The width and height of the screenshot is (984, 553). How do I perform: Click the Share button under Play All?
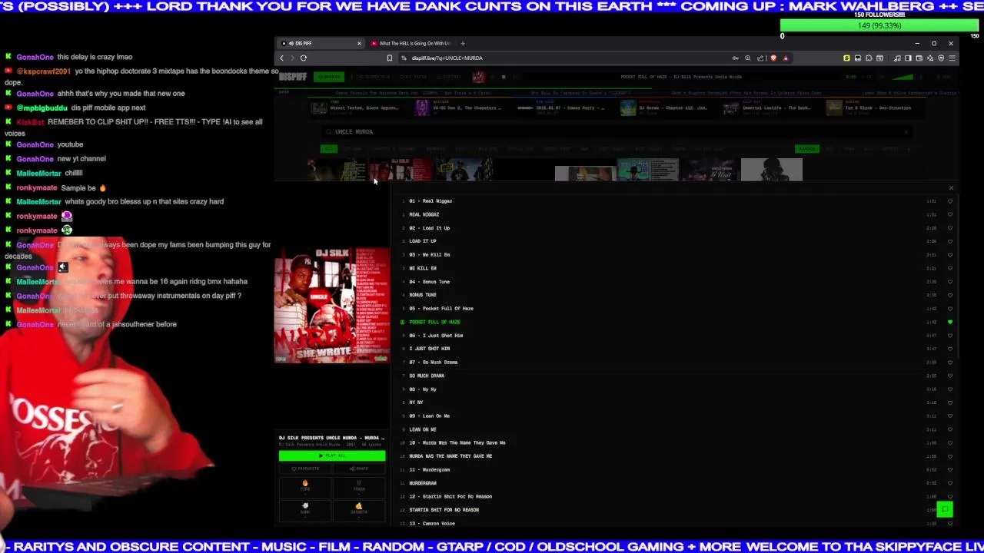click(x=358, y=469)
